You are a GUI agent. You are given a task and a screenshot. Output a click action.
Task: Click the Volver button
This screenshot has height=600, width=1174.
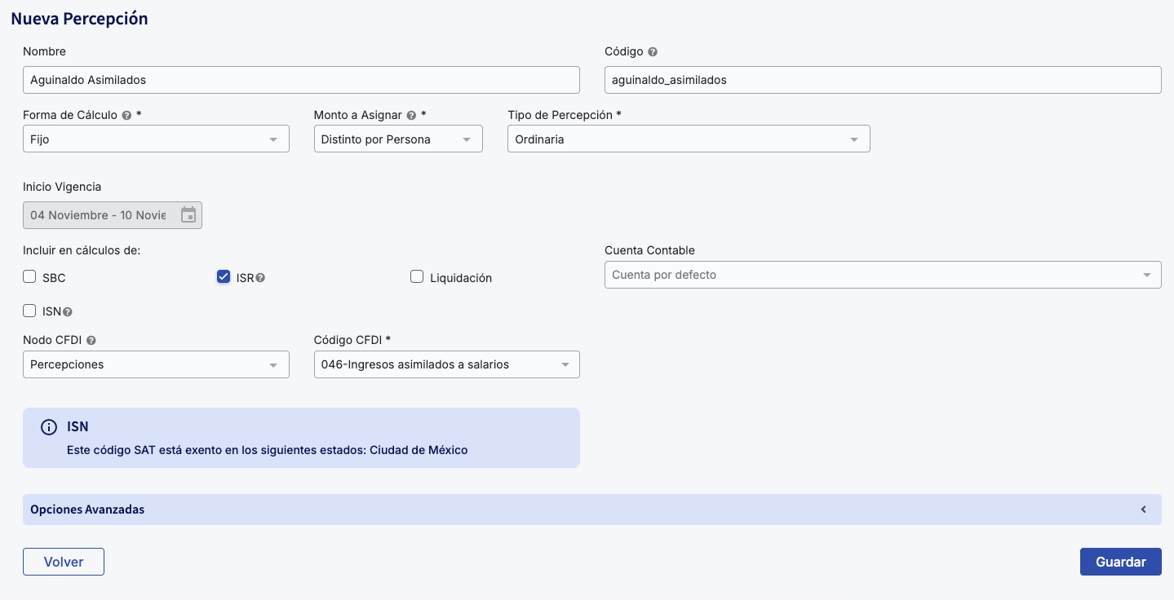64,562
